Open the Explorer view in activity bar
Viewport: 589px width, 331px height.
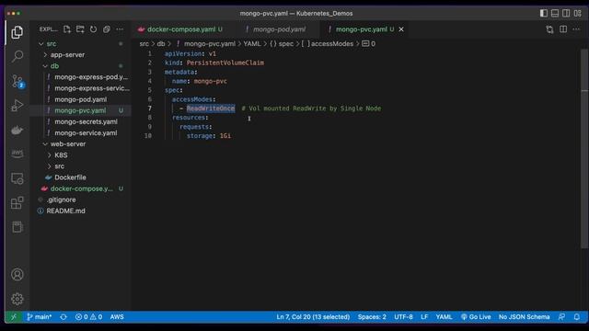point(17,33)
